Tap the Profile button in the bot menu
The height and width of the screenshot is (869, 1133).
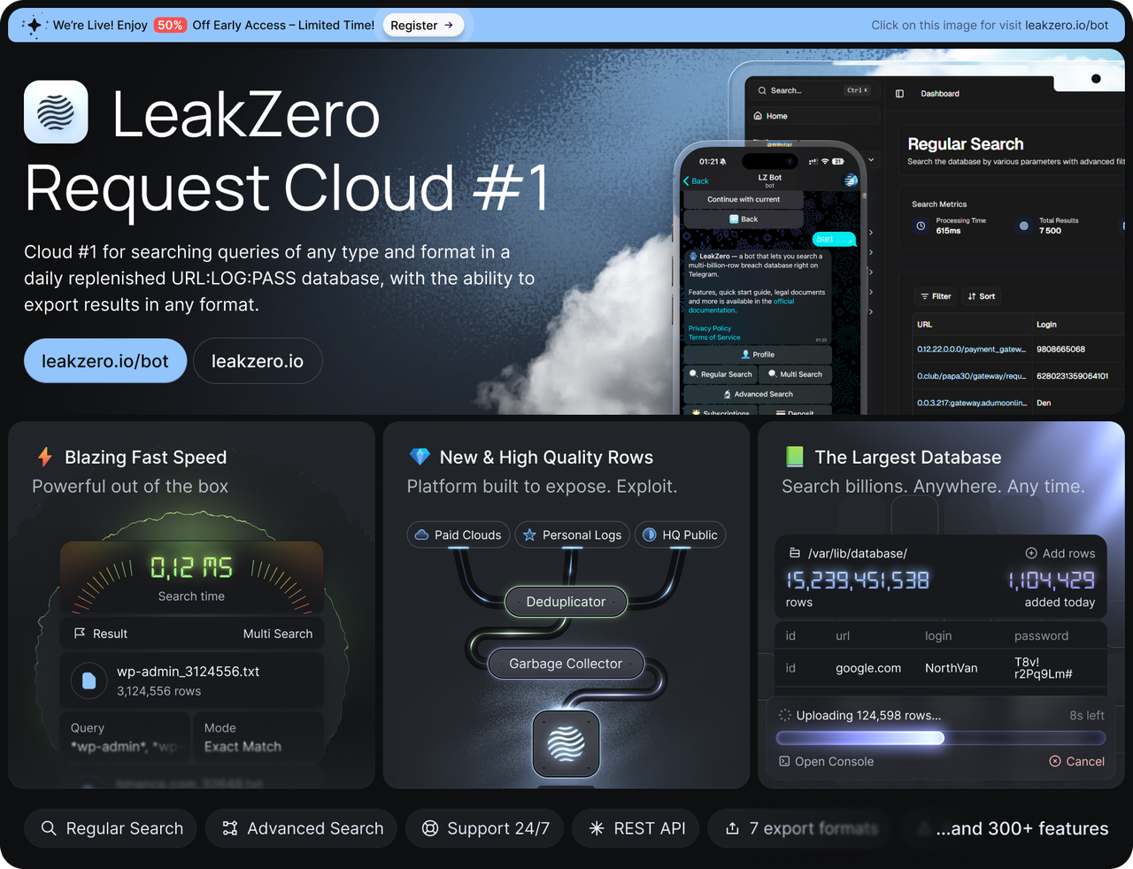[758, 354]
